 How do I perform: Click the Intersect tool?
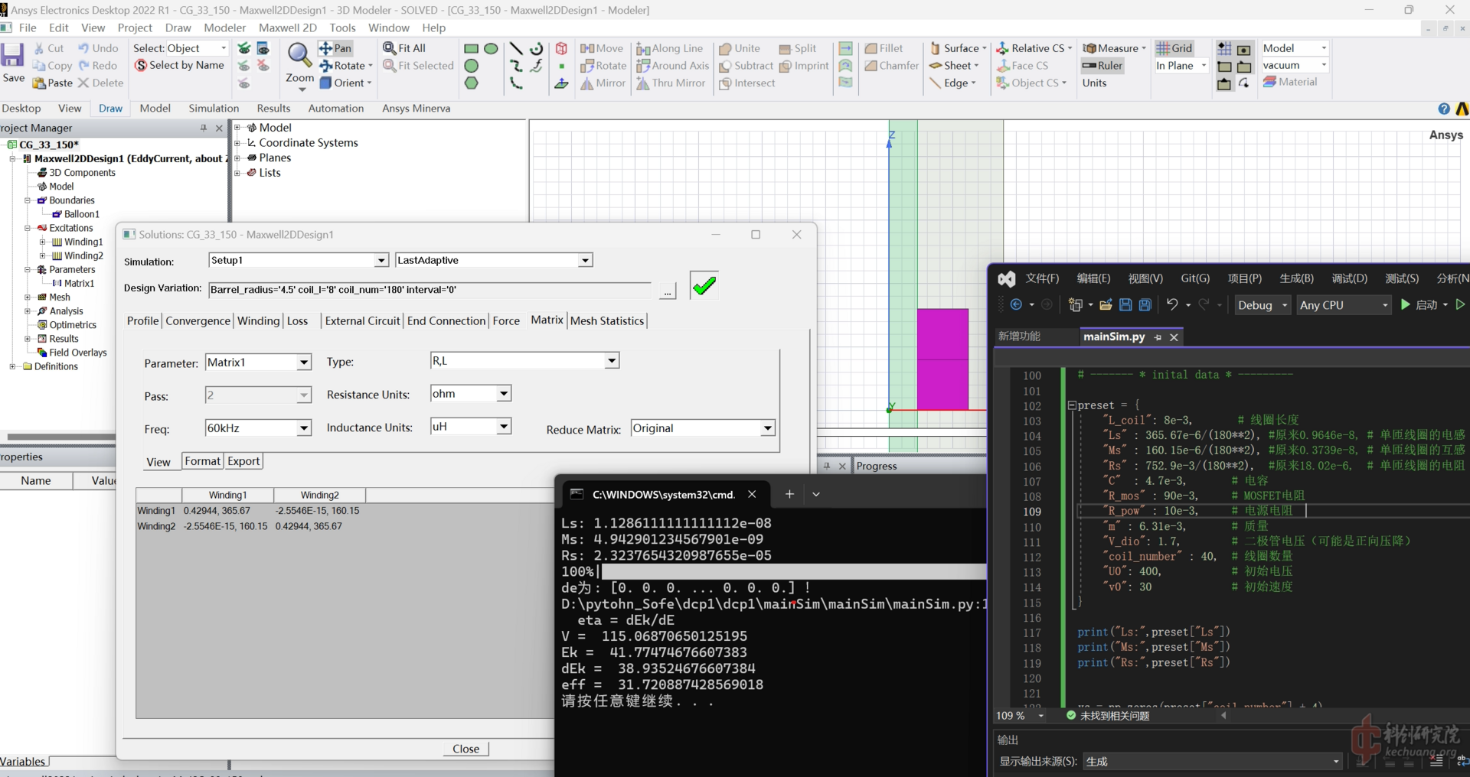tap(746, 83)
